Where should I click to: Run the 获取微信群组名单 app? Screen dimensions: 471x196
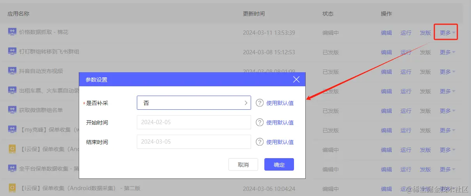(x=406, y=111)
